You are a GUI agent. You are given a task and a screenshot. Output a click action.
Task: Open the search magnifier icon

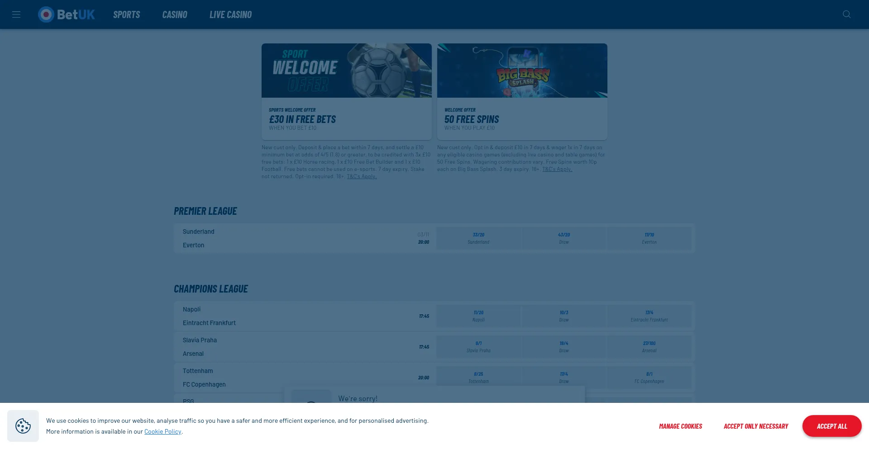point(846,14)
